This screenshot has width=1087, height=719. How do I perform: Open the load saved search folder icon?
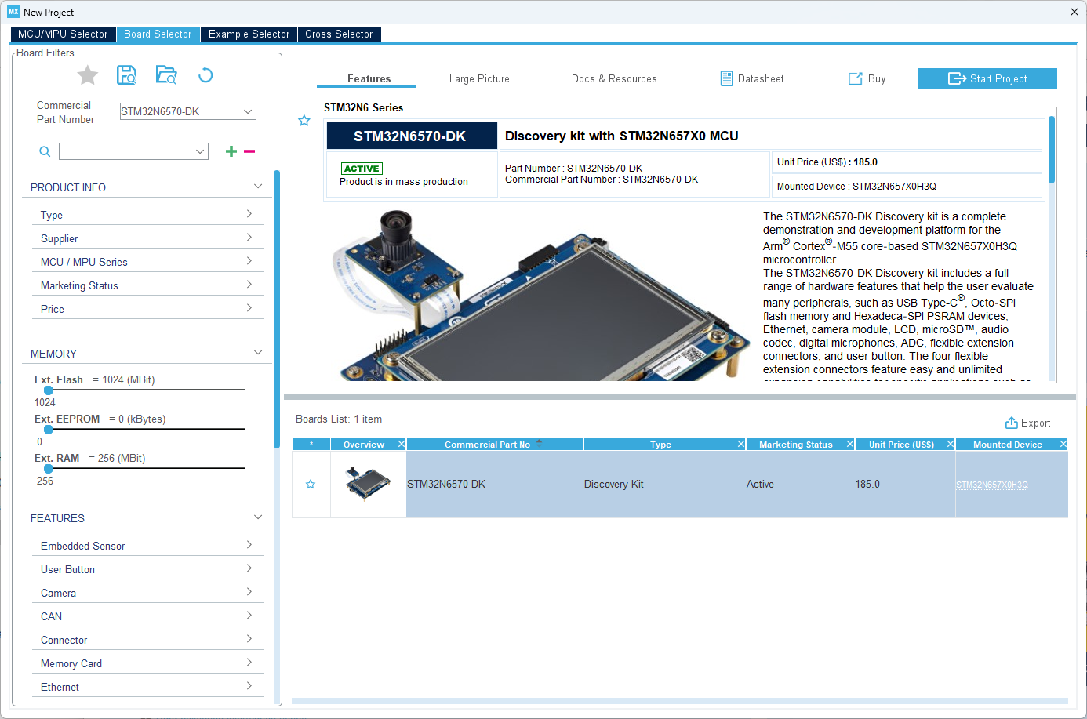166,74
